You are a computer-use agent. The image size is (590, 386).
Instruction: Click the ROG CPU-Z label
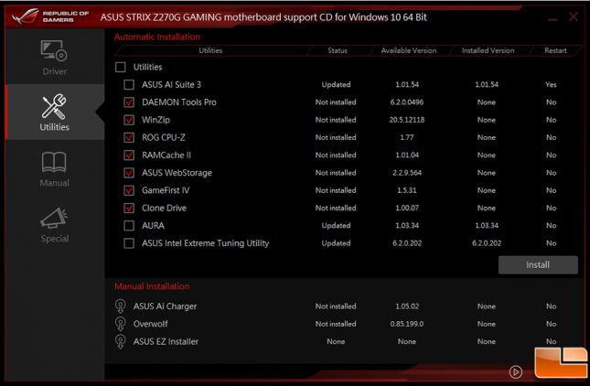[164, 138]
